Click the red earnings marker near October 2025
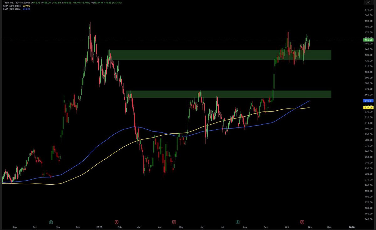376x230 pixels. coord(302,222)
